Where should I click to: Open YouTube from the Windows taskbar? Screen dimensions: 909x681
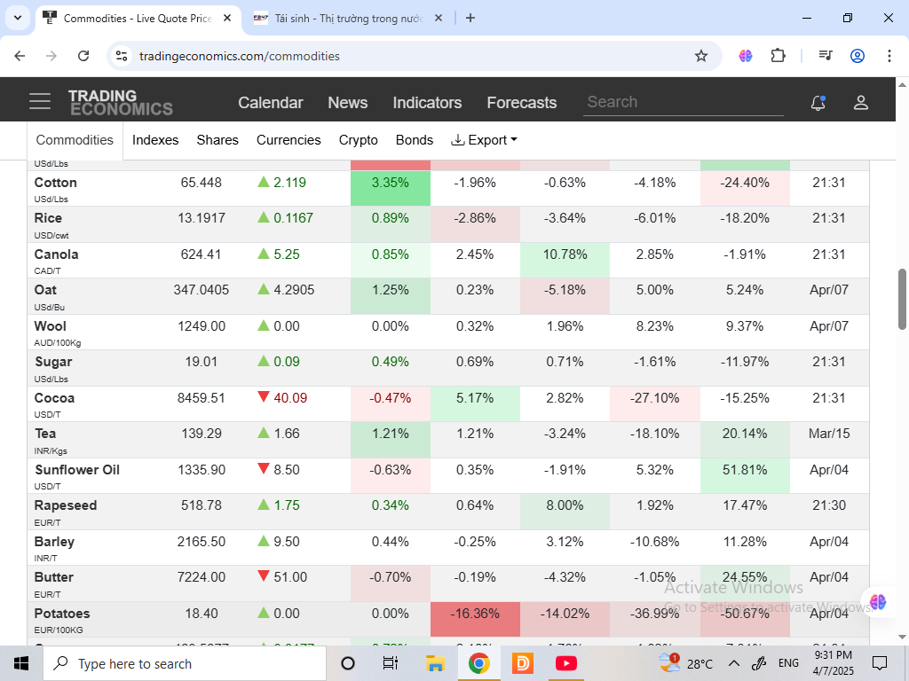tap(565, 663)
